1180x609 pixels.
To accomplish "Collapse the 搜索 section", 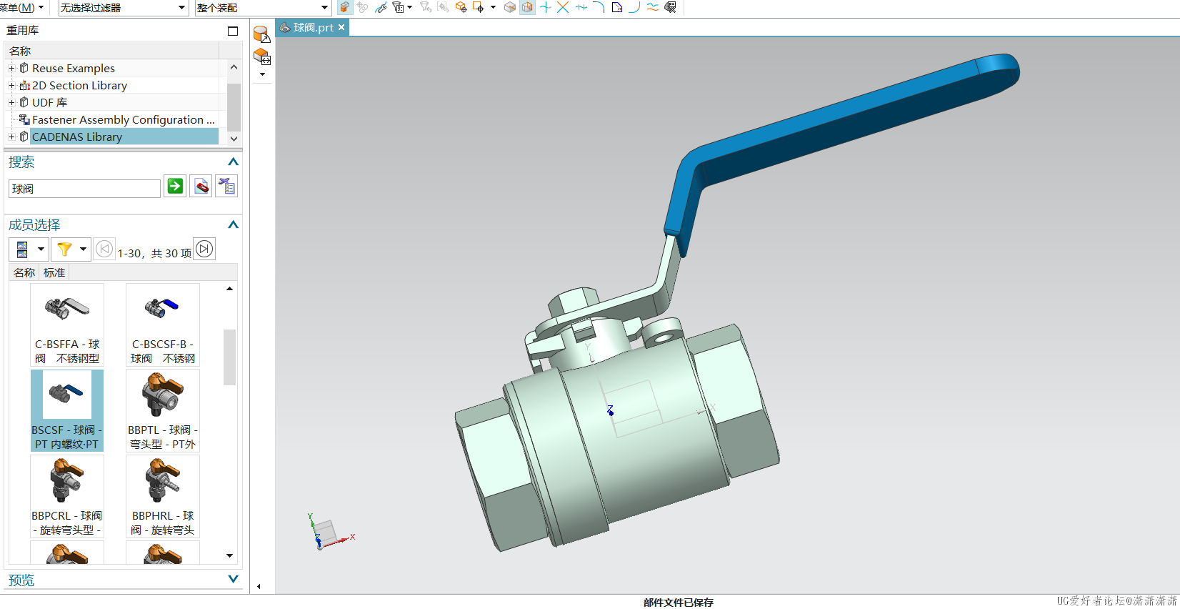I will [233, 162].
